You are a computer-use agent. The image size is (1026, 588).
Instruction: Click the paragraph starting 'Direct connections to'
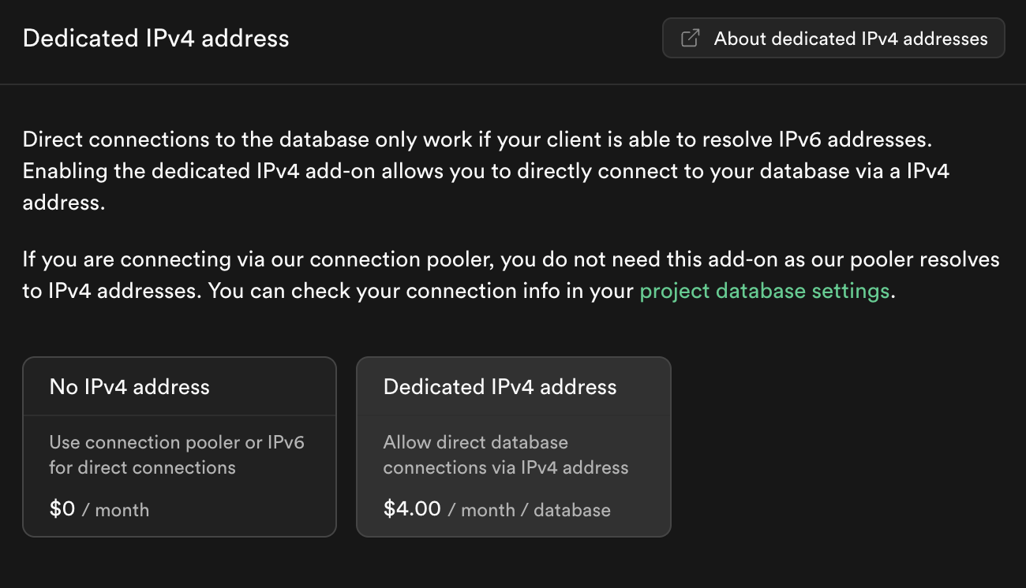coord(477,140)
